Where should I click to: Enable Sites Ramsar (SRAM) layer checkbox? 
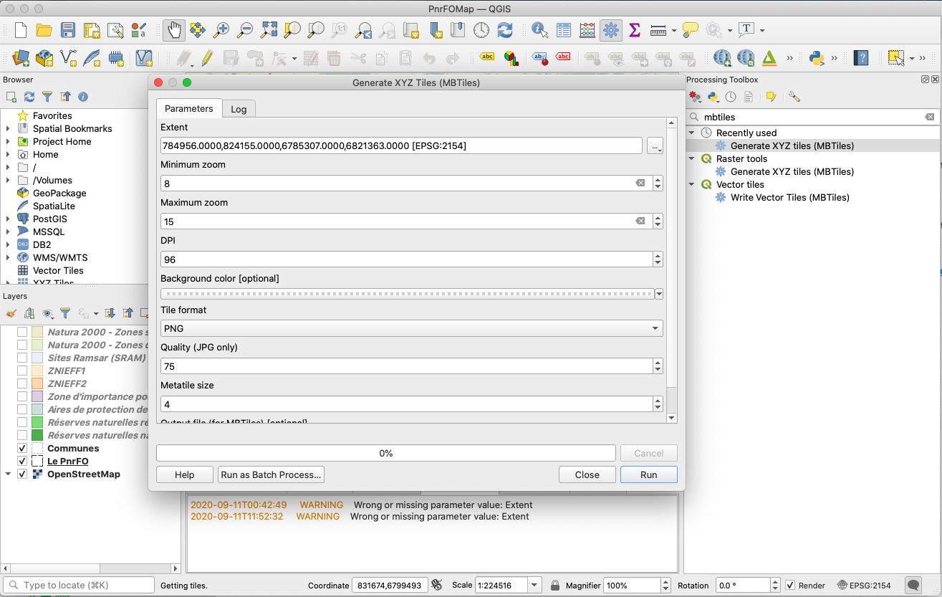click(22, 358)
